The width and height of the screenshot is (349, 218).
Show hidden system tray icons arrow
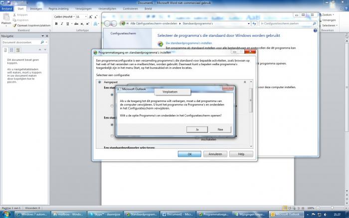308,215
